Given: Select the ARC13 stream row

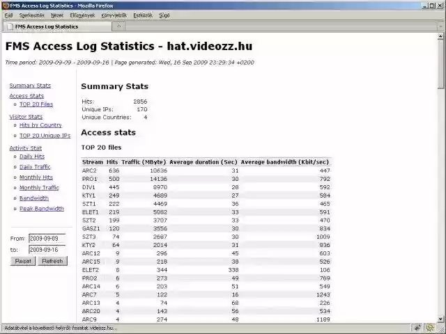Looking at the screenshot, I should coord(206,303).
